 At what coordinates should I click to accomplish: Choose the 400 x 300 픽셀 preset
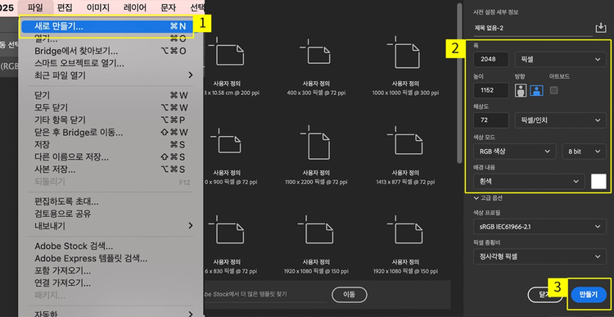(316, 67)
